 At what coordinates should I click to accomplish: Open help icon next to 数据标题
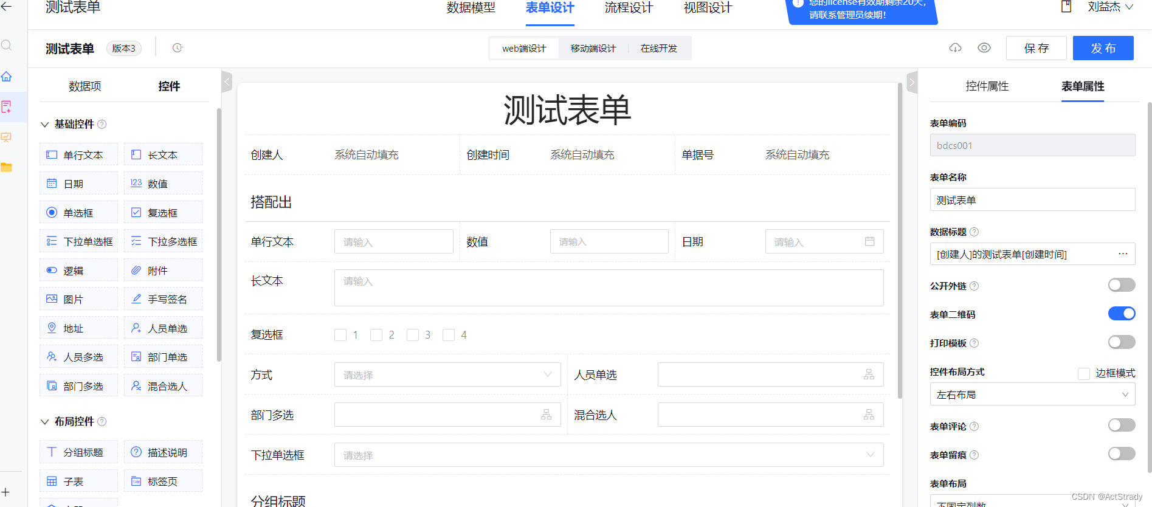click(x=974, y=232)
